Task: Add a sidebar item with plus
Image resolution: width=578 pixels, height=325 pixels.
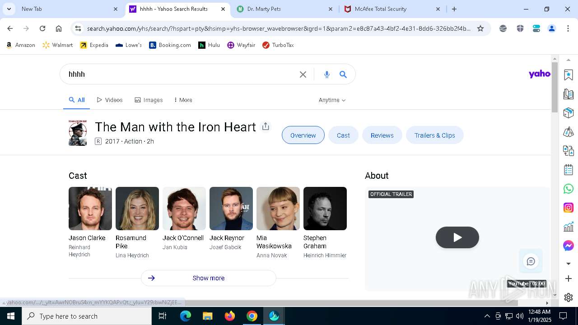Action: click(569, 279)
